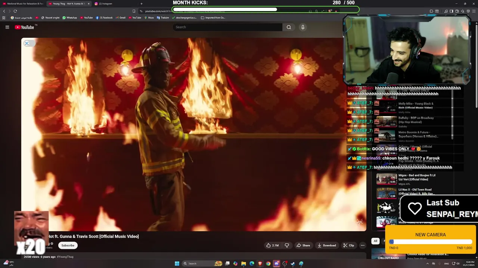Open Brave wallet icon
The image size is (478, 268).
(457, 11)
